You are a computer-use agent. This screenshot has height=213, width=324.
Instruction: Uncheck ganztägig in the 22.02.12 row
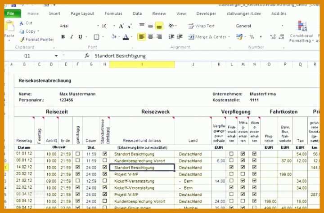[77, 187]
